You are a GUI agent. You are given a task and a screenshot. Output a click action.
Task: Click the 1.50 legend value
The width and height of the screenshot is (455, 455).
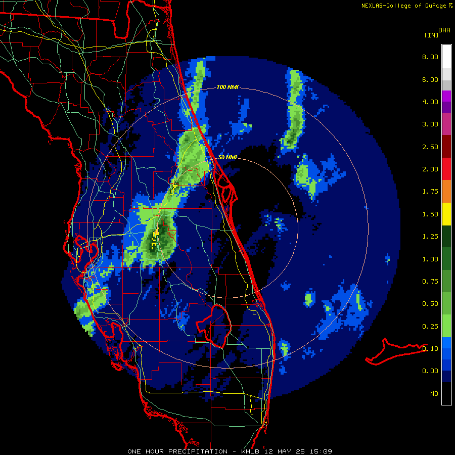tap(430, 214)
